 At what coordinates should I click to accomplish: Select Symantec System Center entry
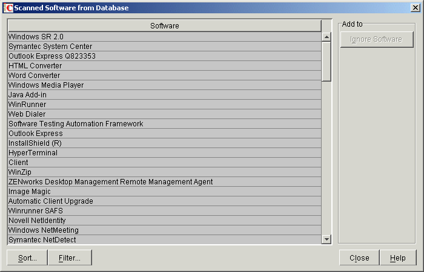pos(165,47)
